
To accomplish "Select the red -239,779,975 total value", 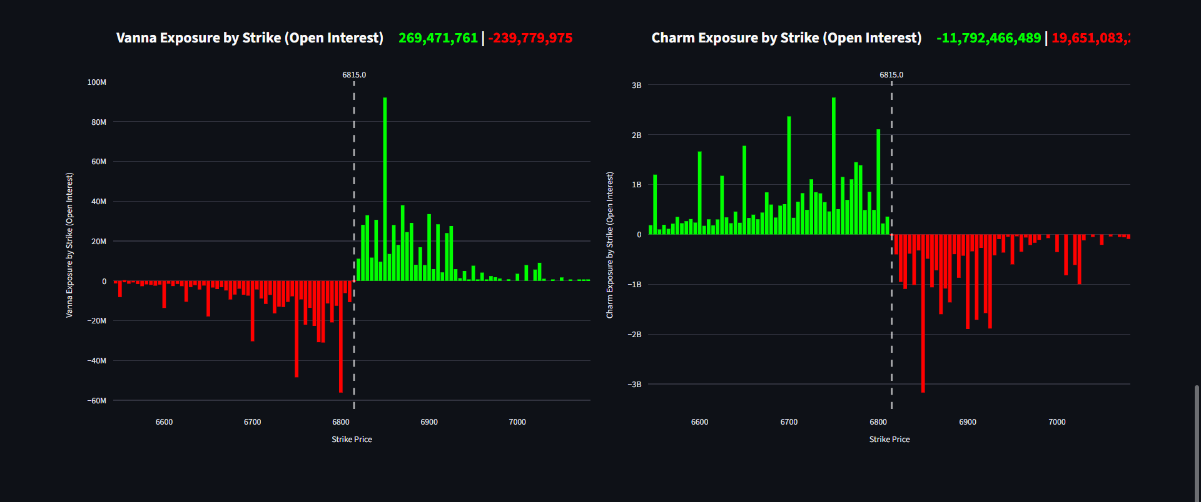I will pyautogui.click(x=530, y=38).
